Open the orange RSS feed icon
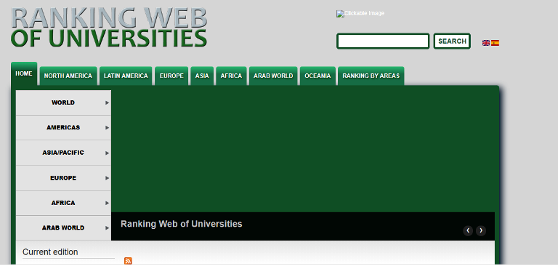Viewport: 558px width, 266px height. click(x=128, y=261)
